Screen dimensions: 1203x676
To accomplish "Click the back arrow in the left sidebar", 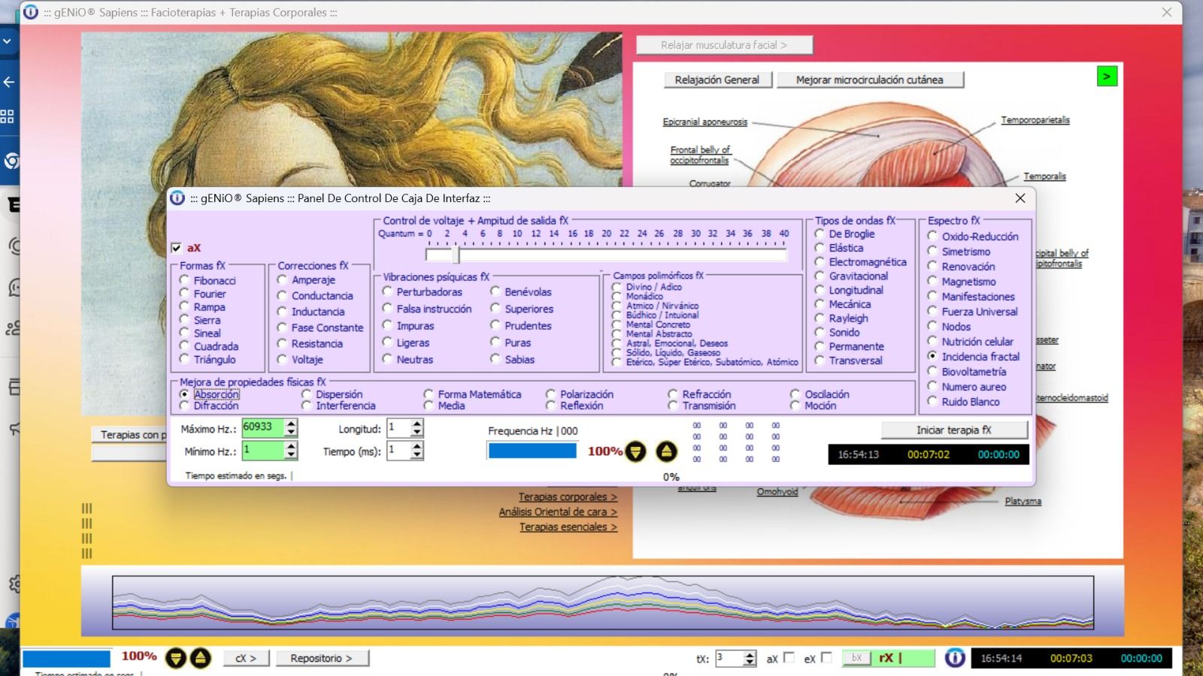I will click(x=9, y=82).
